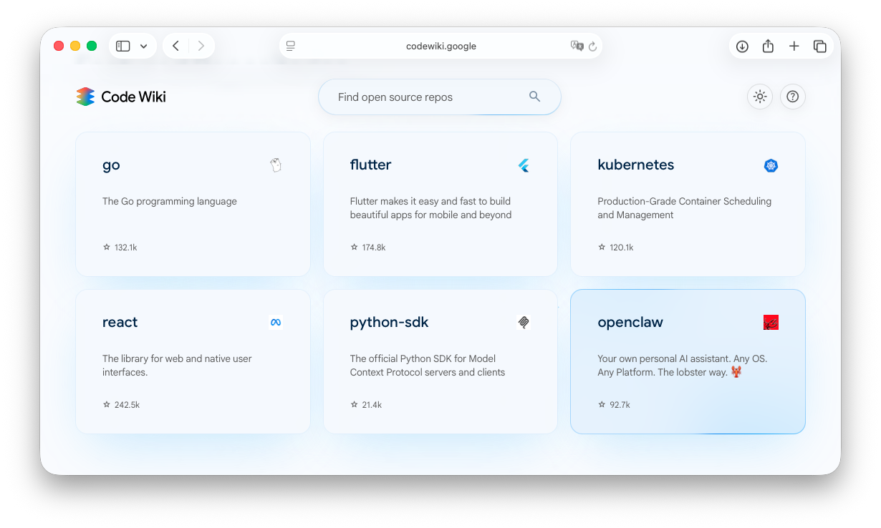Open the react repository title

(120, 322)
